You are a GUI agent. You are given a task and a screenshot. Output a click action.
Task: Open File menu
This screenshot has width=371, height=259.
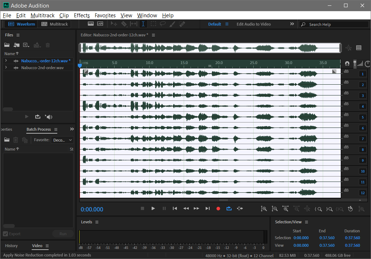7,15
